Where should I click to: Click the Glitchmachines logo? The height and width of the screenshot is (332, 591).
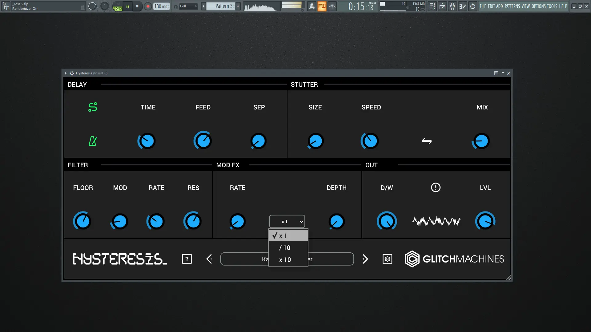point(454,259)
